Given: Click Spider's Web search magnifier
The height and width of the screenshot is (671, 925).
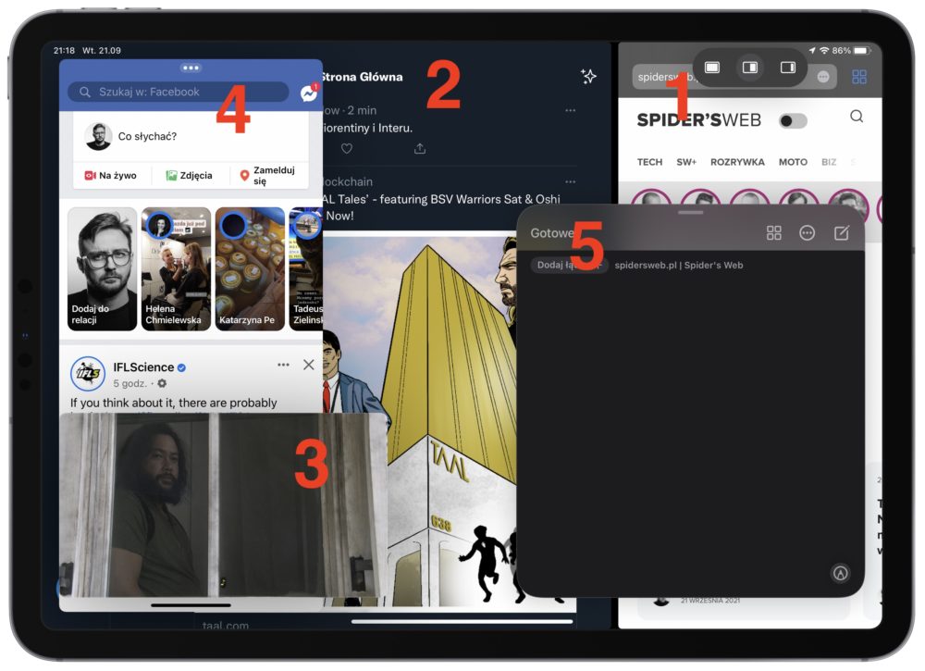Looking at the screenshot, I should point(857,117).
